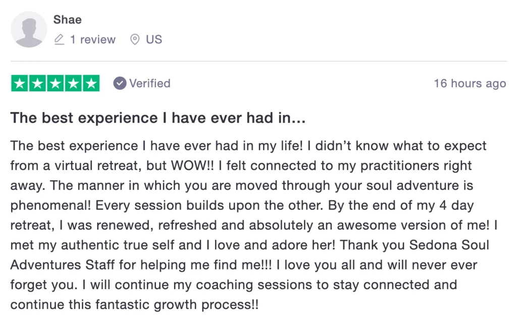Click the Verified label text
517x321 pixels.
150,83
